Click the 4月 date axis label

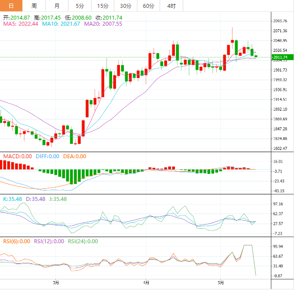tap(146, 283)
